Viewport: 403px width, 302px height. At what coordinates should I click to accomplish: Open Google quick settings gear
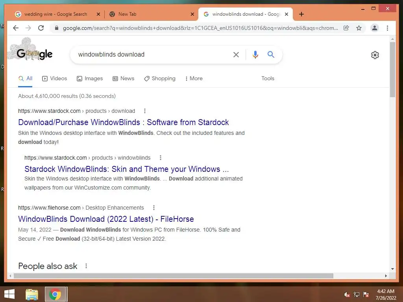tap(375, 55)
